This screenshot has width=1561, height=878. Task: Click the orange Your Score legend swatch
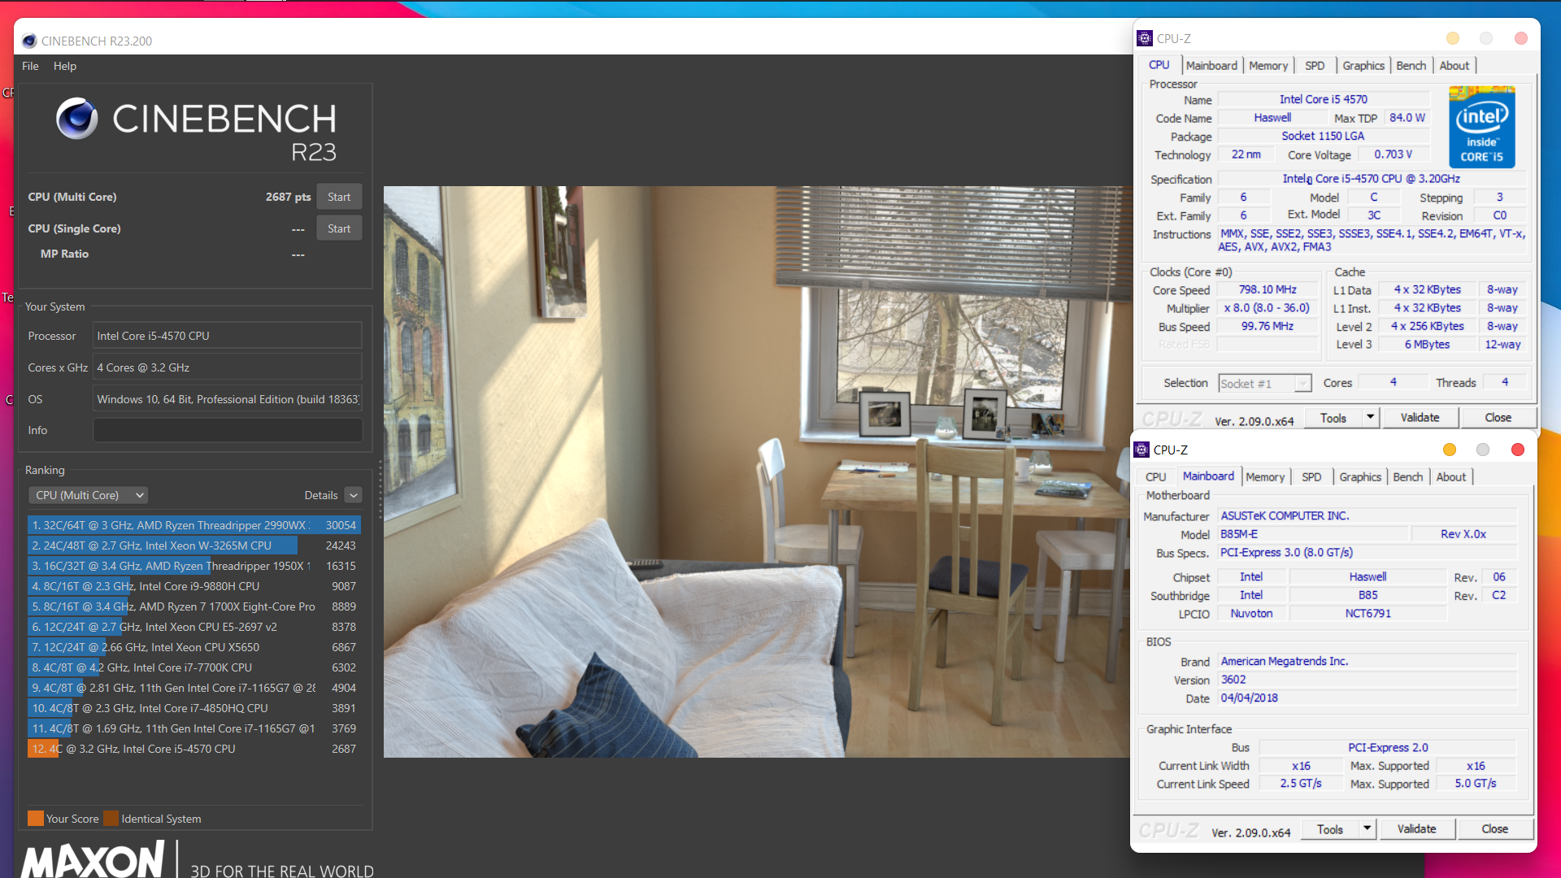[36, 819]
